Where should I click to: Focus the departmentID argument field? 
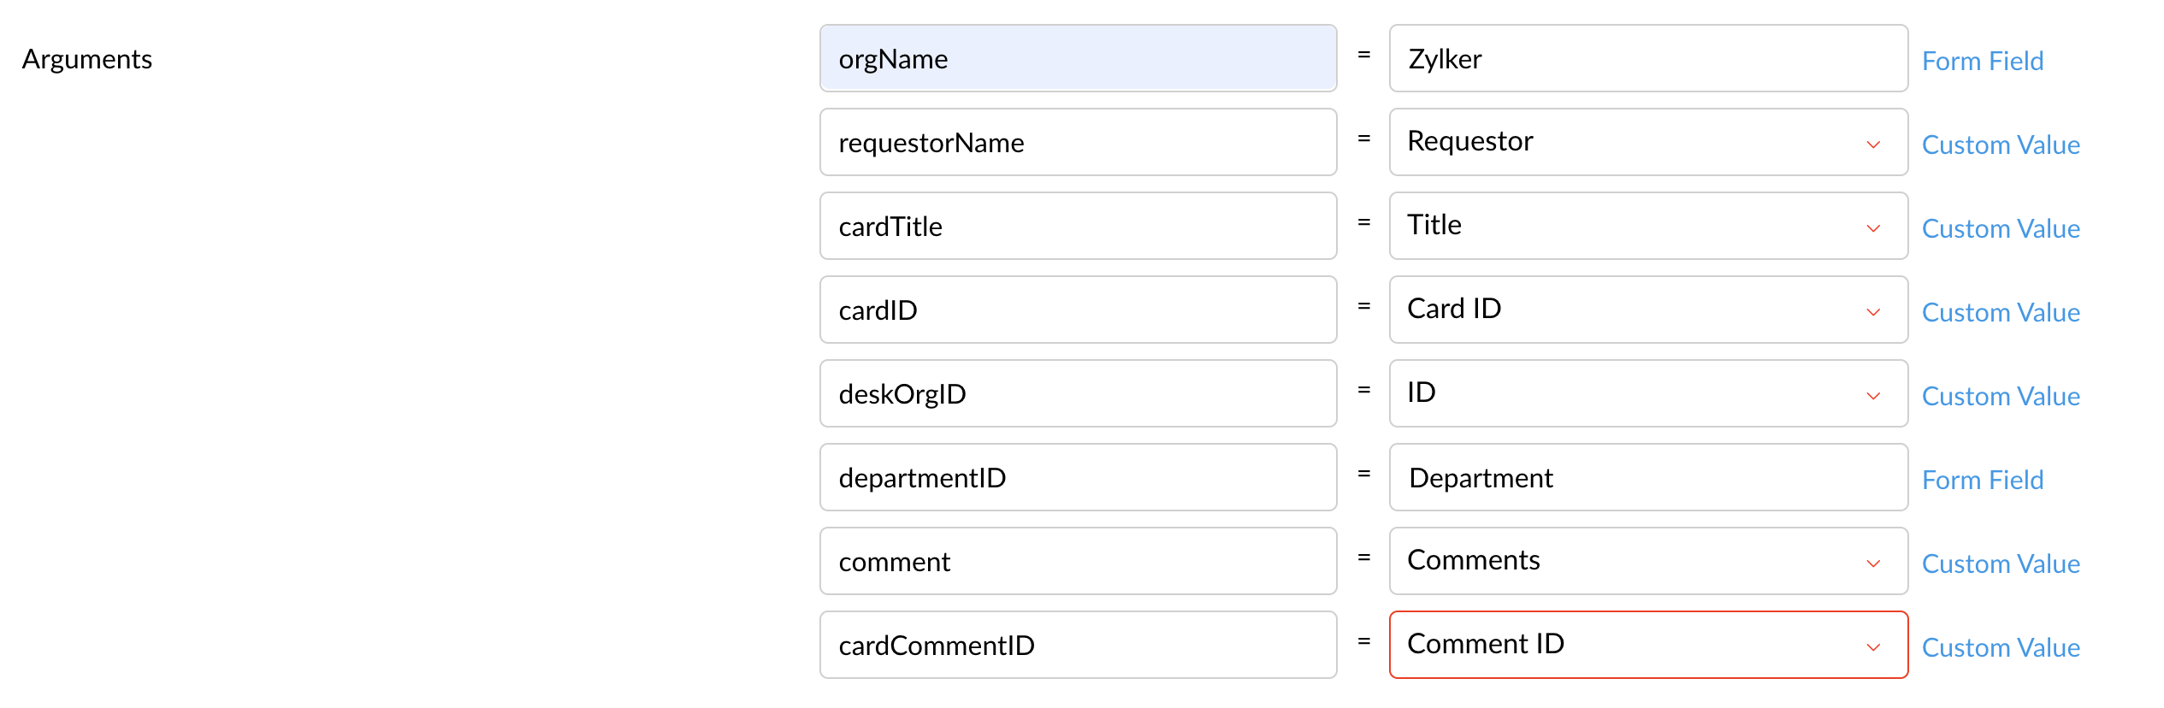pos(1078,478)
